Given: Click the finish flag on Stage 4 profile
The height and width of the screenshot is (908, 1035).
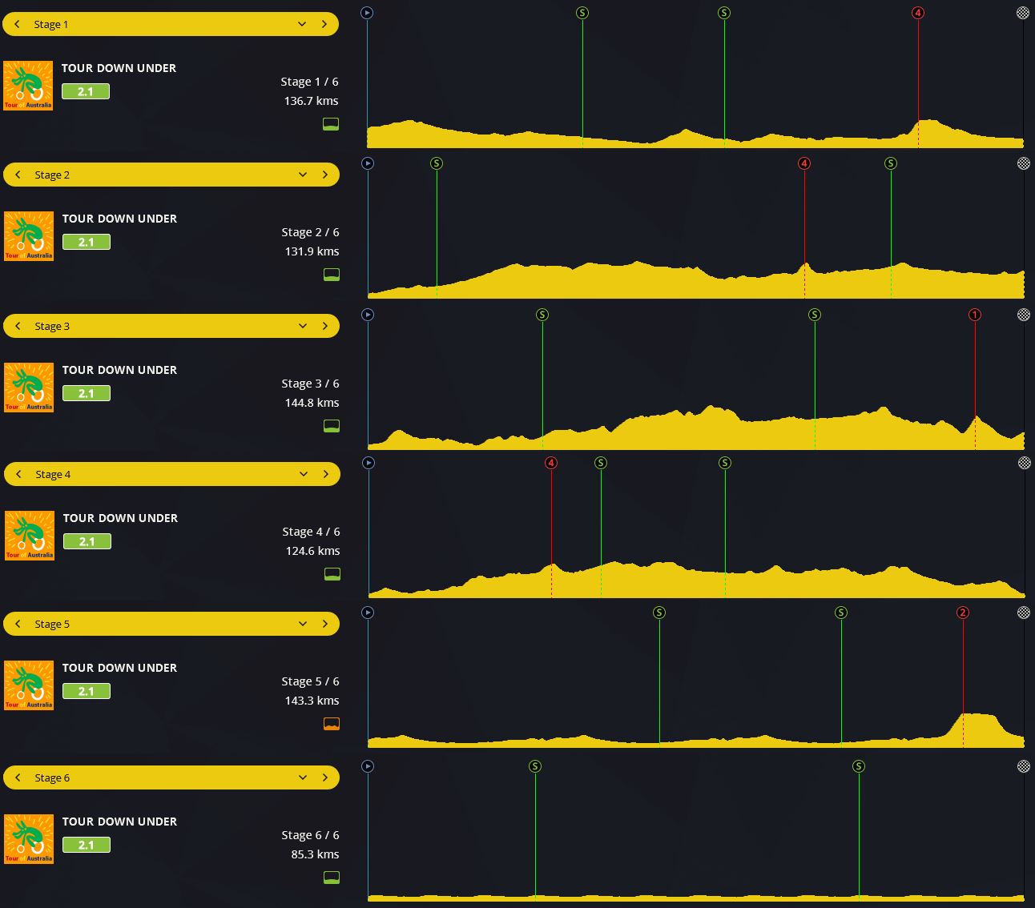Looking at the screenshot, I should 1025,463.
